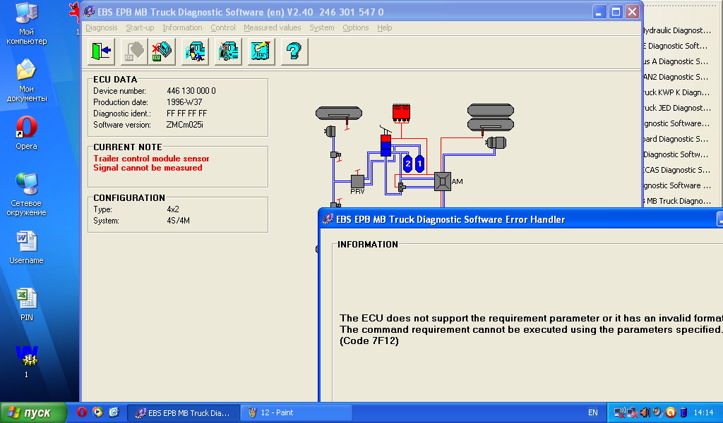This screenshot has height=423, width=723.
Task: Select the ruck JED Diagnost... list entry
Action: [x=677, y=108]
